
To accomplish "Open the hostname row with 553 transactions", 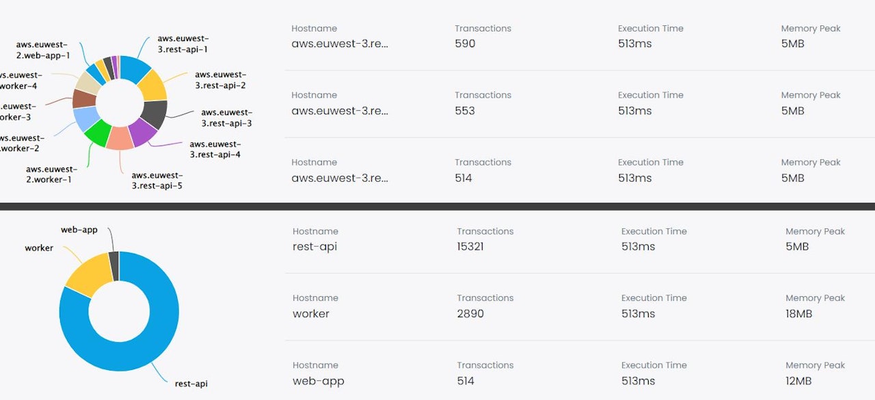I will [340, 111].
